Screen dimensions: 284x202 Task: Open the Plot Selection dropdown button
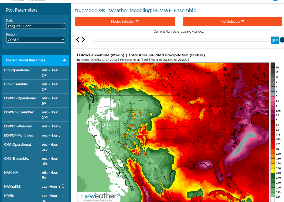click(232, 22)
